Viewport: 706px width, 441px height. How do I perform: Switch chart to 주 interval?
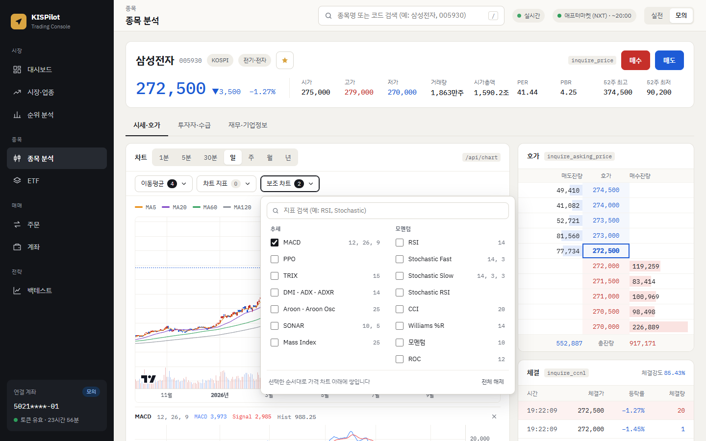tap(251, 158)
